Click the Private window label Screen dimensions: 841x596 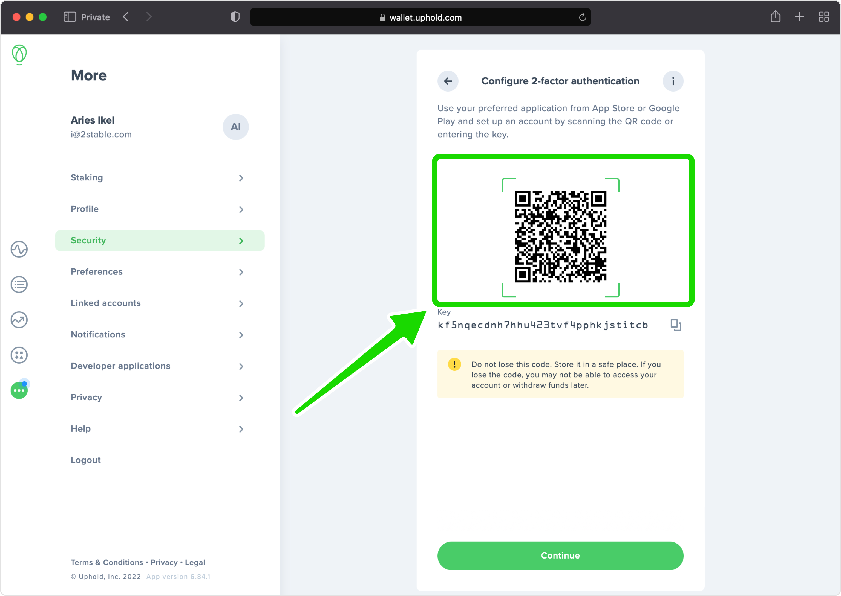(x=95, y=17)
